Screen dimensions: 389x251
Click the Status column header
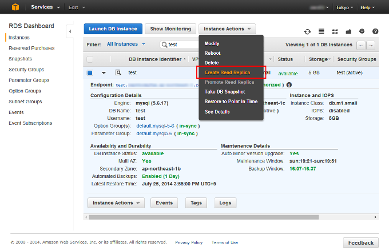285,59
